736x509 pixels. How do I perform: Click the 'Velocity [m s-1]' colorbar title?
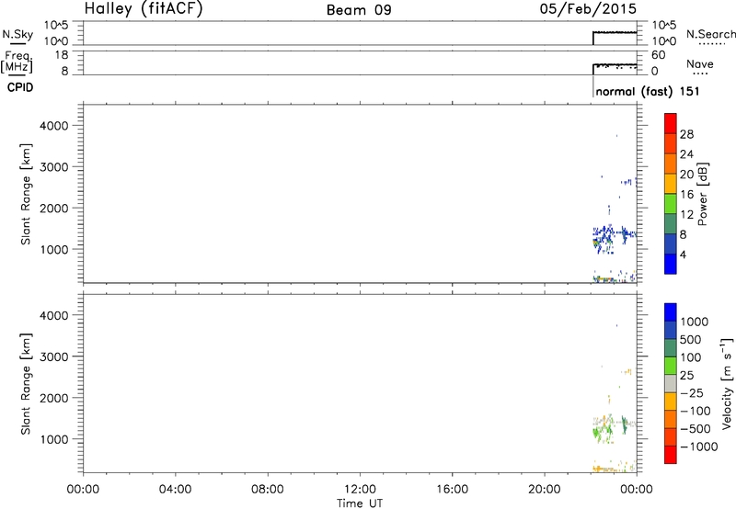[727, 383]
